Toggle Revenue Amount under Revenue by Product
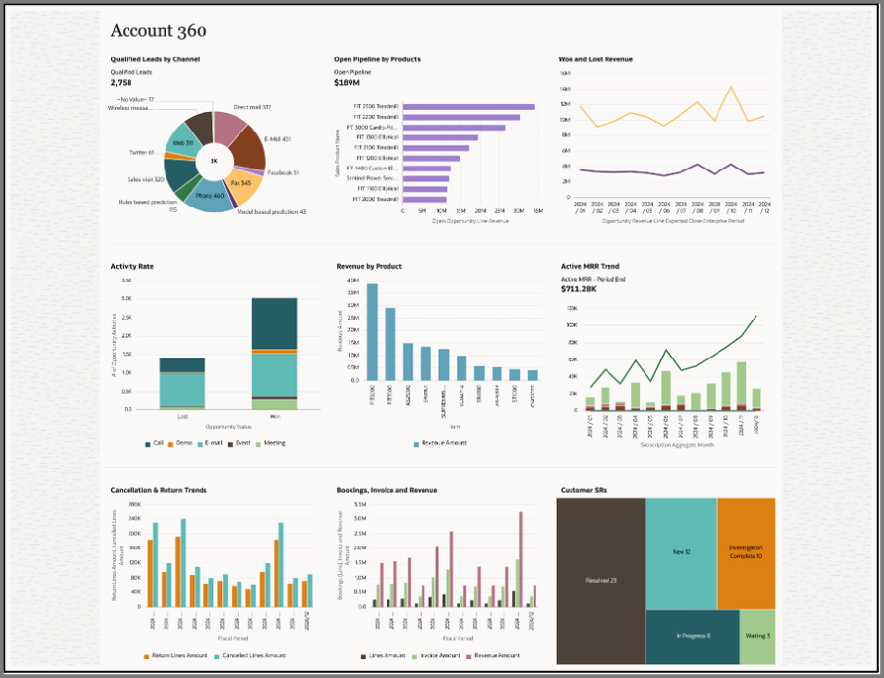The height and width of the screenshot is (678, 884). (440, 442)
